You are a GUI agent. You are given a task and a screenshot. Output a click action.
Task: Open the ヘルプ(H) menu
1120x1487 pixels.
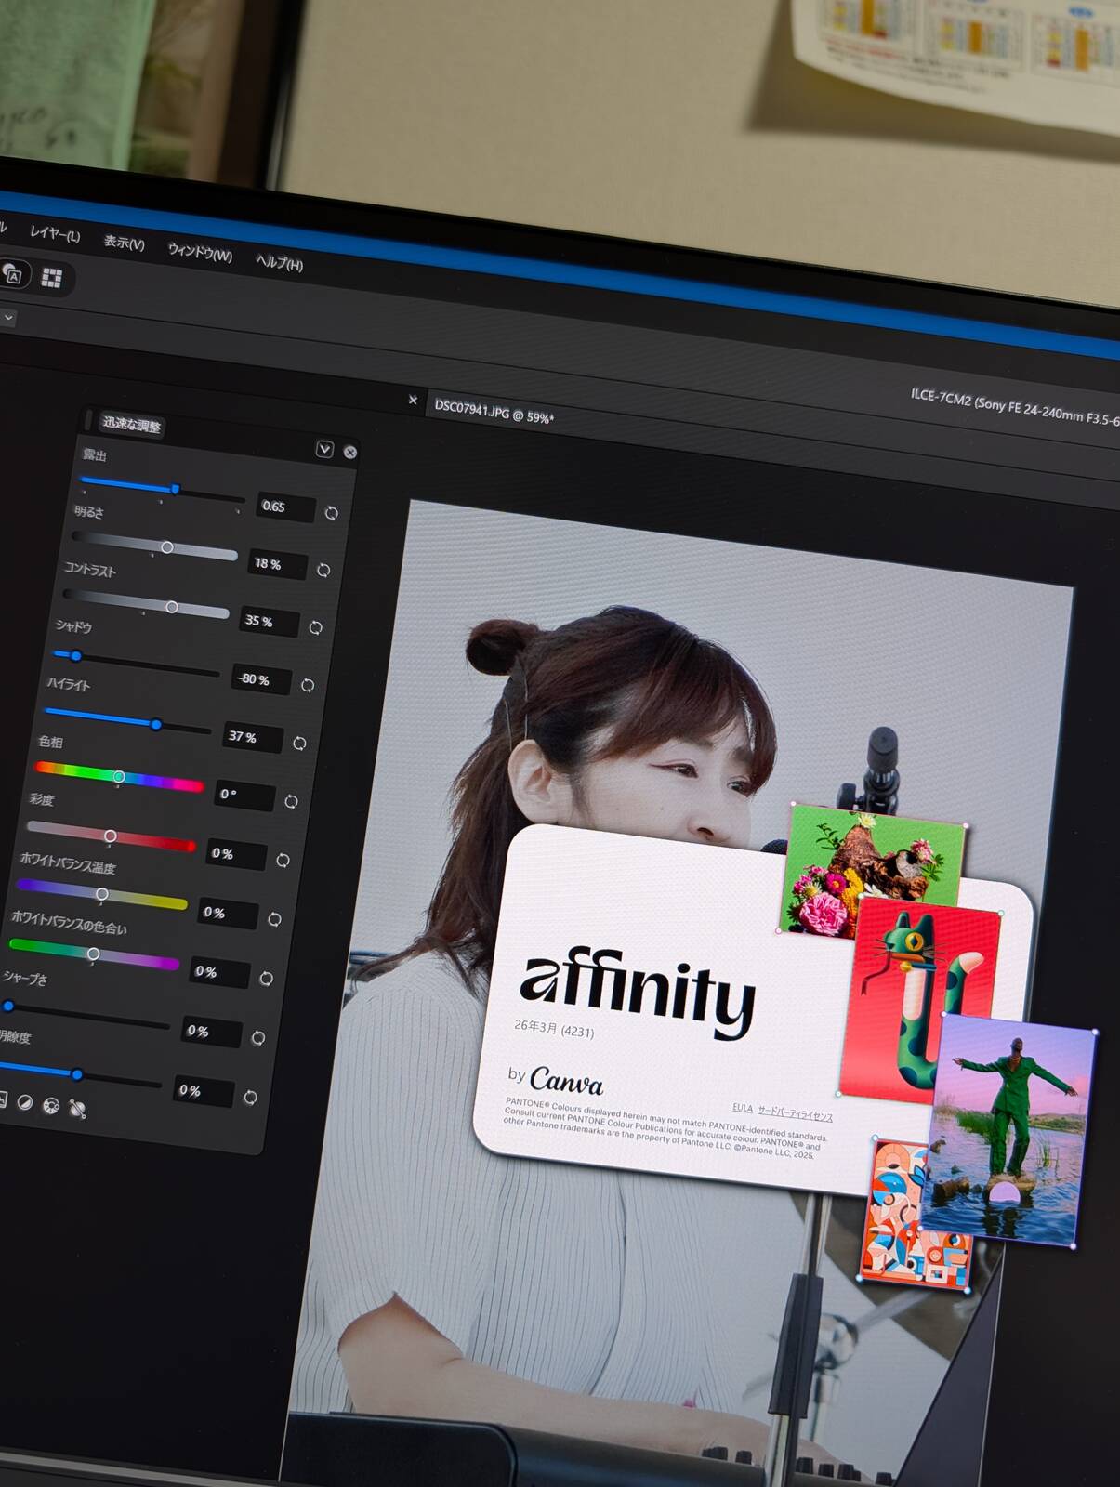[x=279, y=263]
